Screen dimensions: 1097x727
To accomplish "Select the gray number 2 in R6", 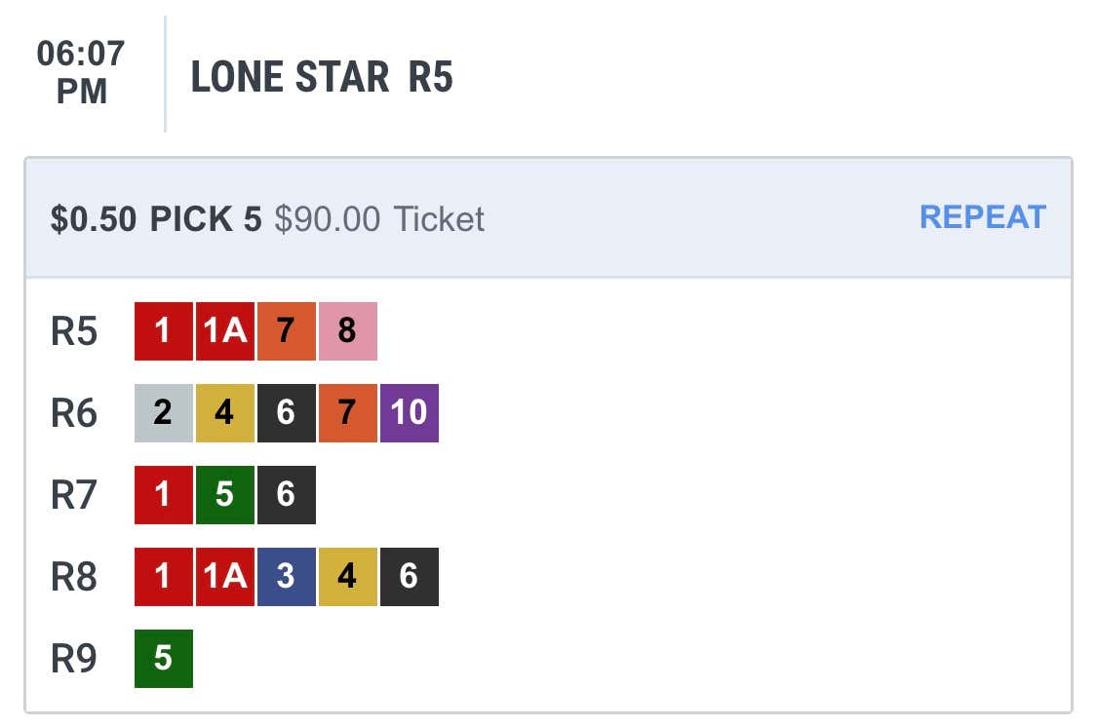I will click(164, 413).
